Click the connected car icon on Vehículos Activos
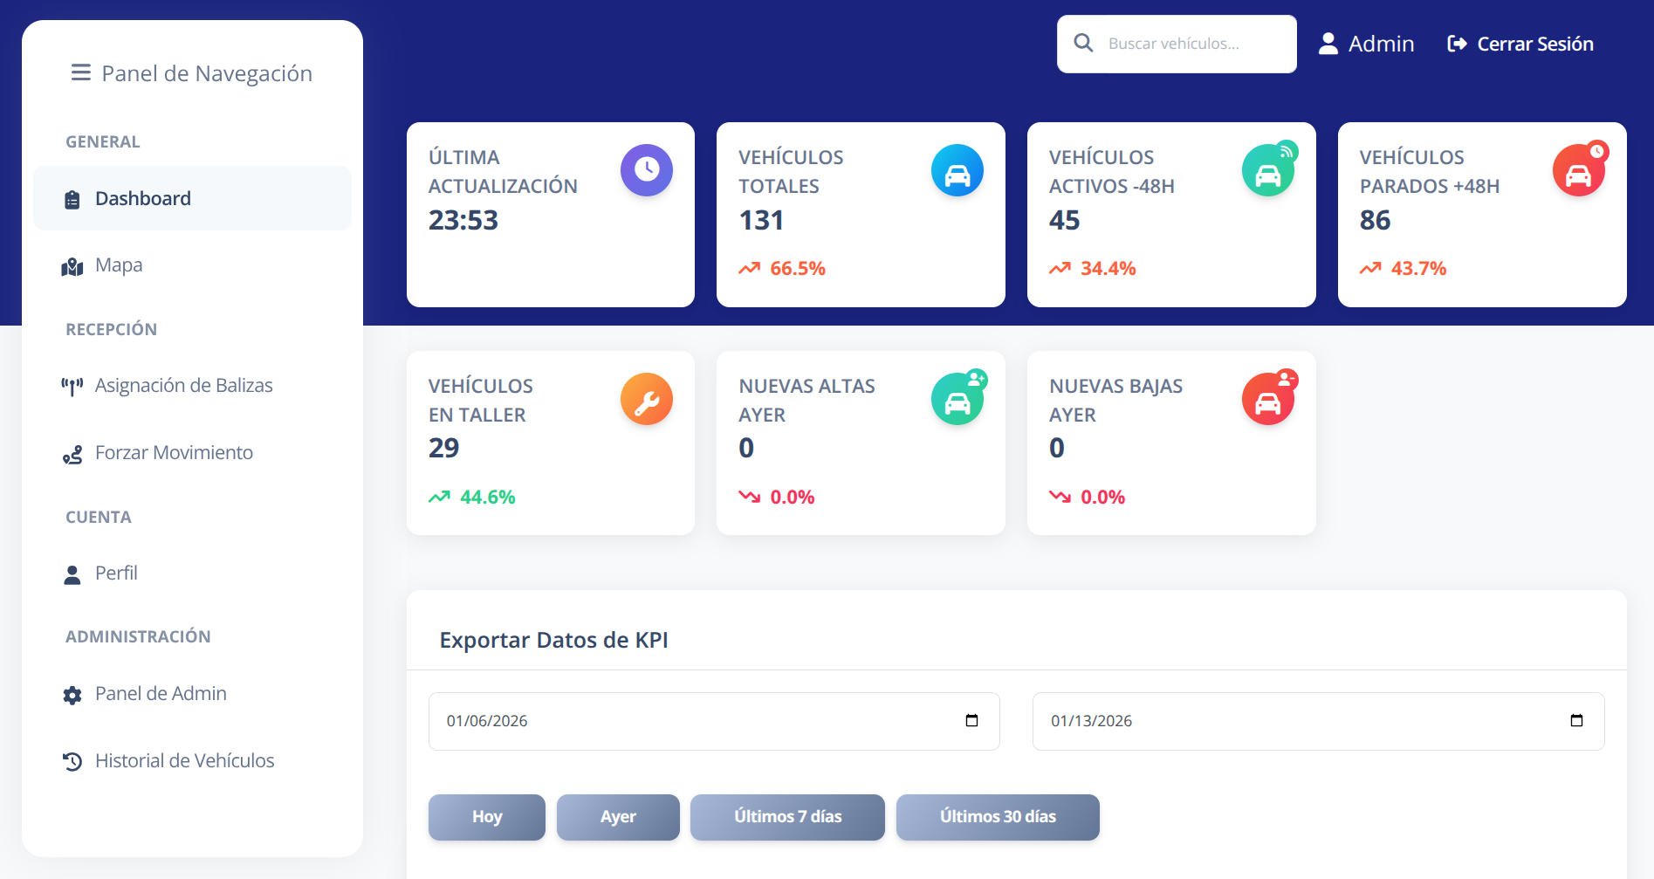 [x=1268, y=169]
